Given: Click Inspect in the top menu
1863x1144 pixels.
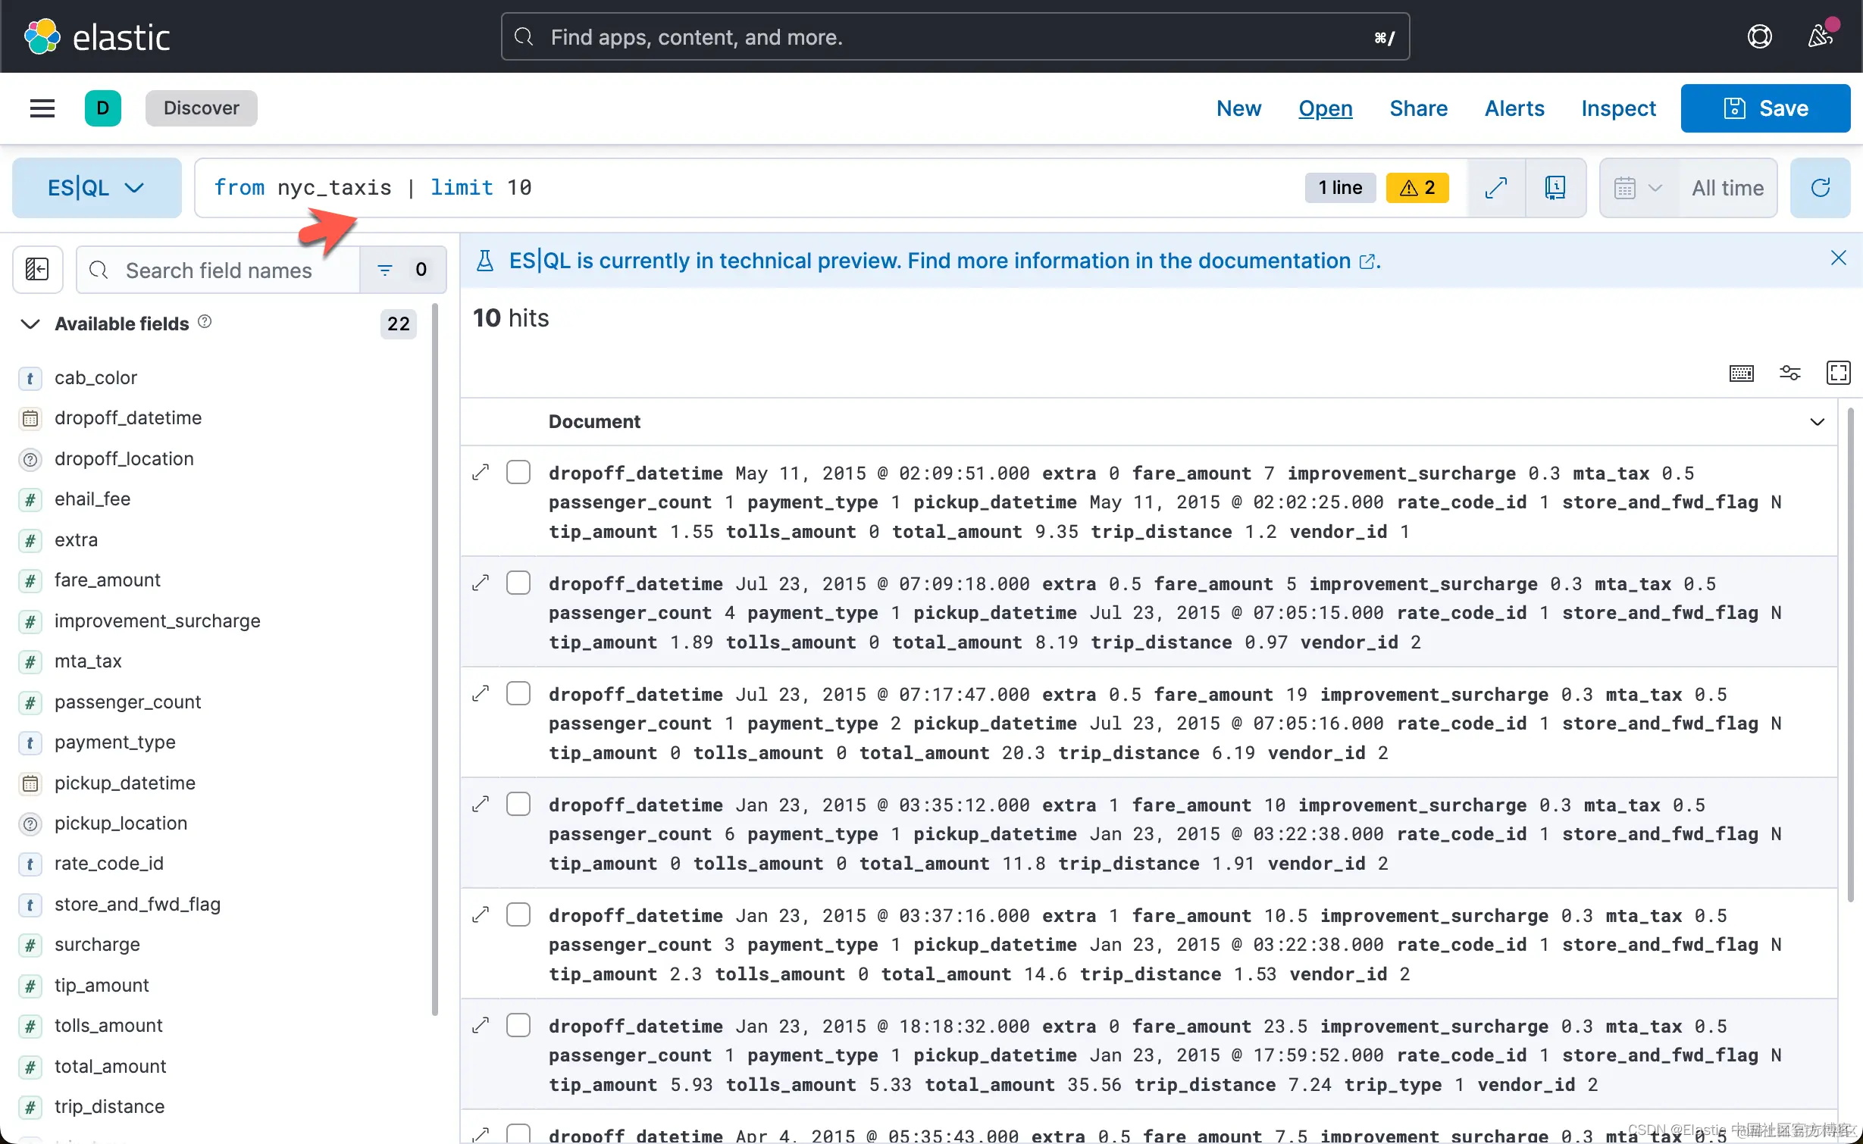Looking at the screenshot, I should coord(1618,108).
